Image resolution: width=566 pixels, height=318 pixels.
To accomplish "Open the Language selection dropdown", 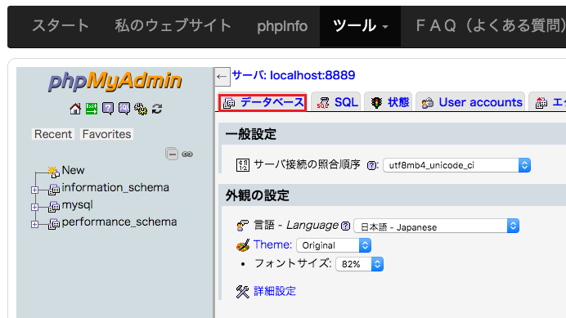I will point(437,226).
